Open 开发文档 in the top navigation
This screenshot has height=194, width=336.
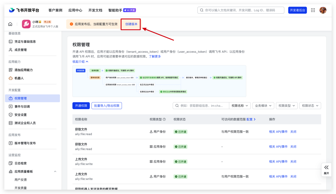point(95,10)
